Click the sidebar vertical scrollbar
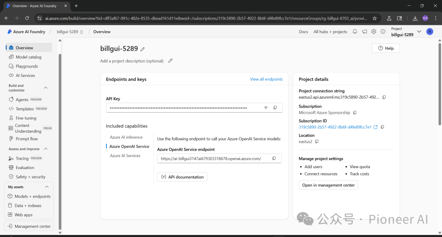Image resolution: width=442 pixels, height=237 pixels. (x=60, y=141)
